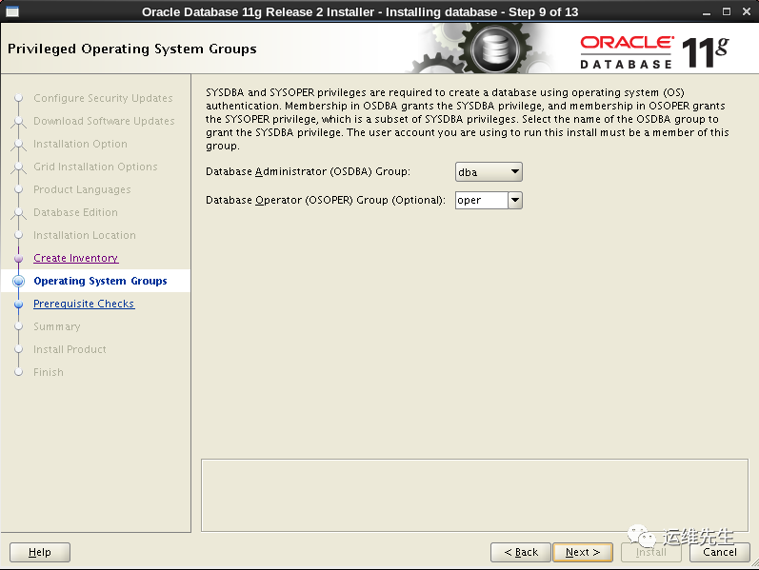Click the Database Edition step label
This screenshot has width=759, height=570.
point(75,212)
